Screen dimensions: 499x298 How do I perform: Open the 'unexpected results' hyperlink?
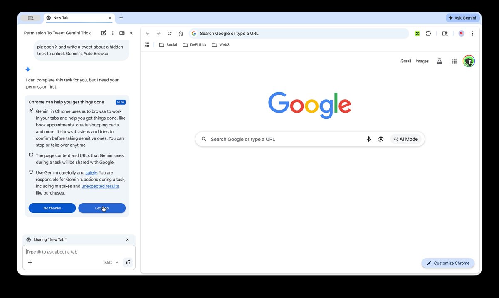point(100,186)
